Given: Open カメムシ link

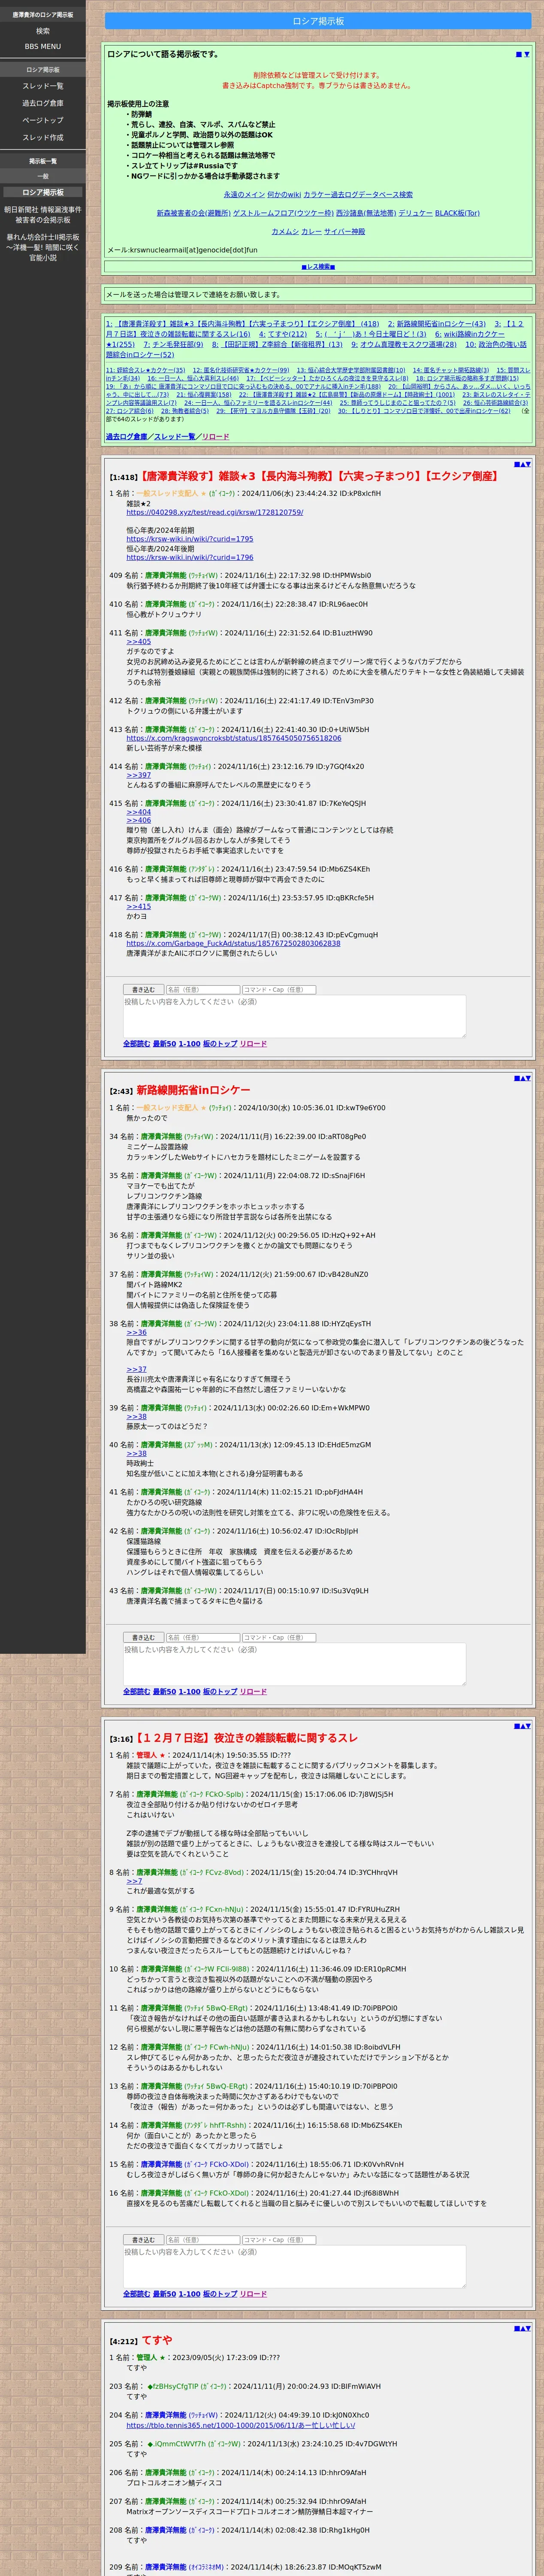Looking at the screenshot, I should point(285,231).
